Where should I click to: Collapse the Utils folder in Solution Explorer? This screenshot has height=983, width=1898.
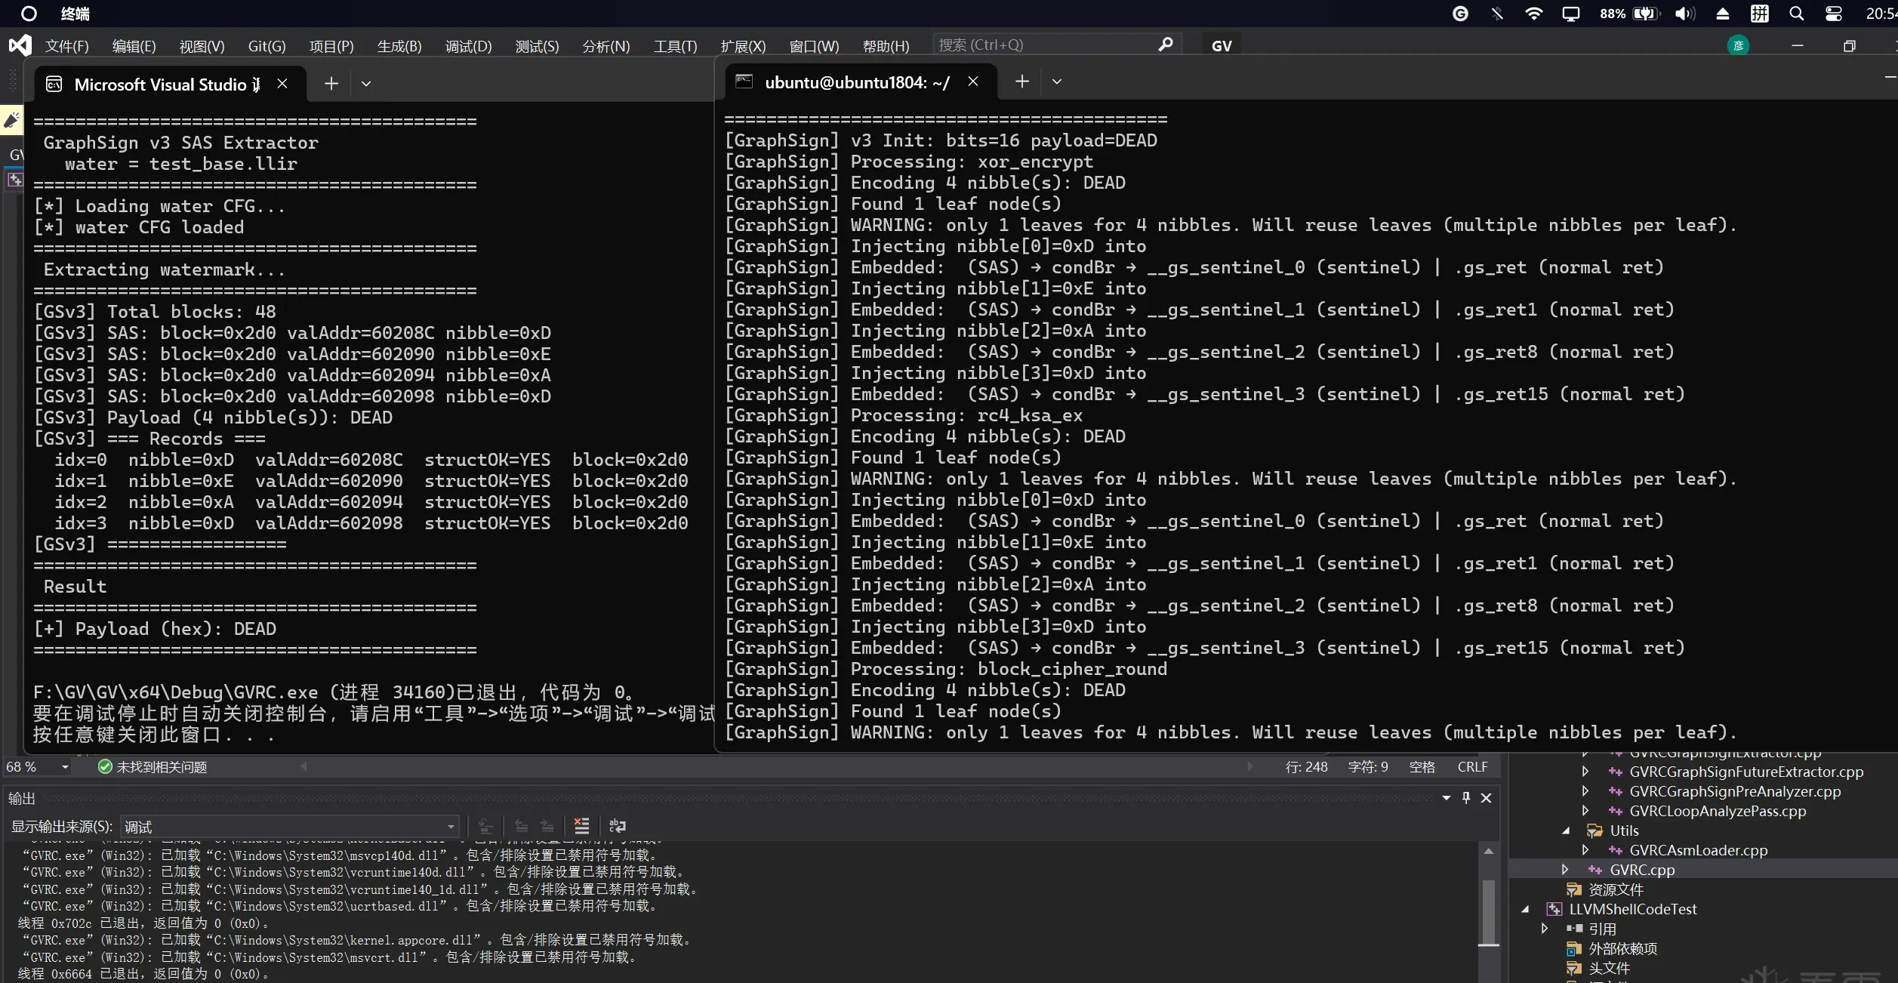point(1566,830)
